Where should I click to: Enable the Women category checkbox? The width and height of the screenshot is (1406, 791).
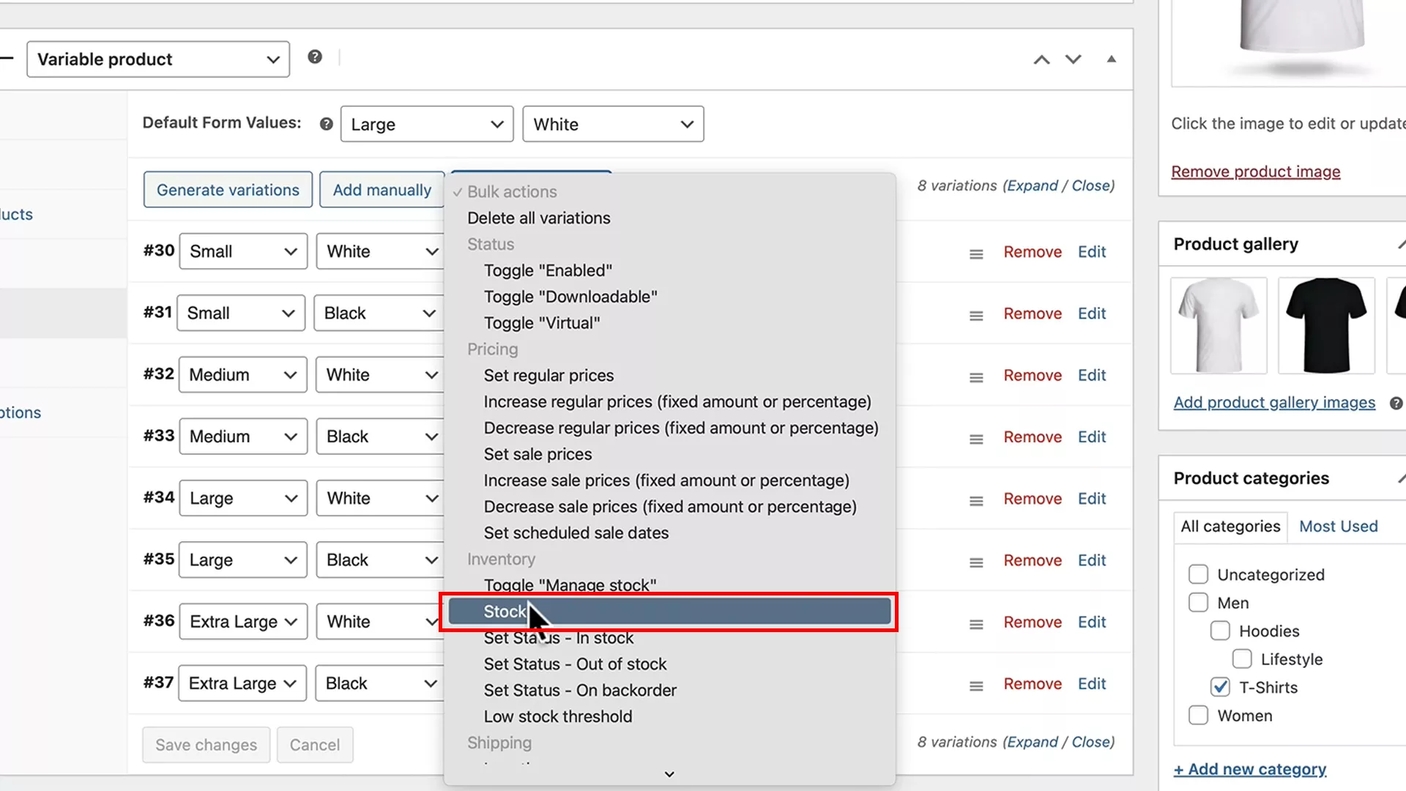[x=1198, y=715]
